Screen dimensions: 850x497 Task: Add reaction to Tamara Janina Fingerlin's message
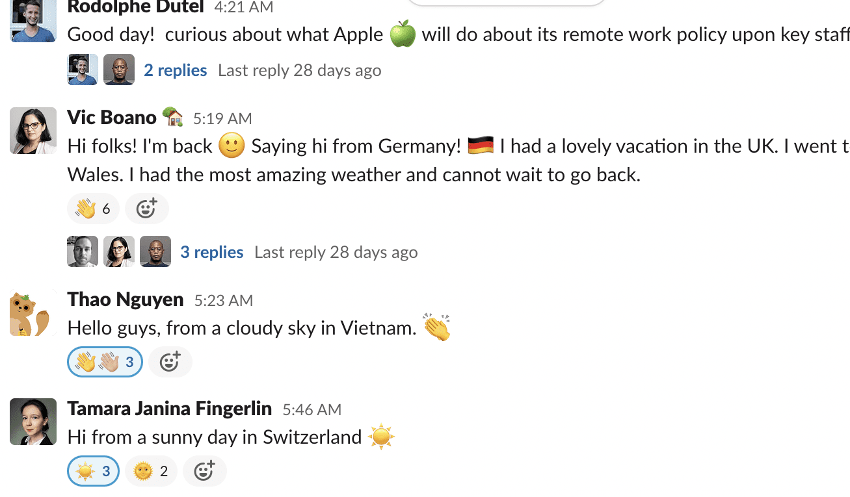[204, 471]
